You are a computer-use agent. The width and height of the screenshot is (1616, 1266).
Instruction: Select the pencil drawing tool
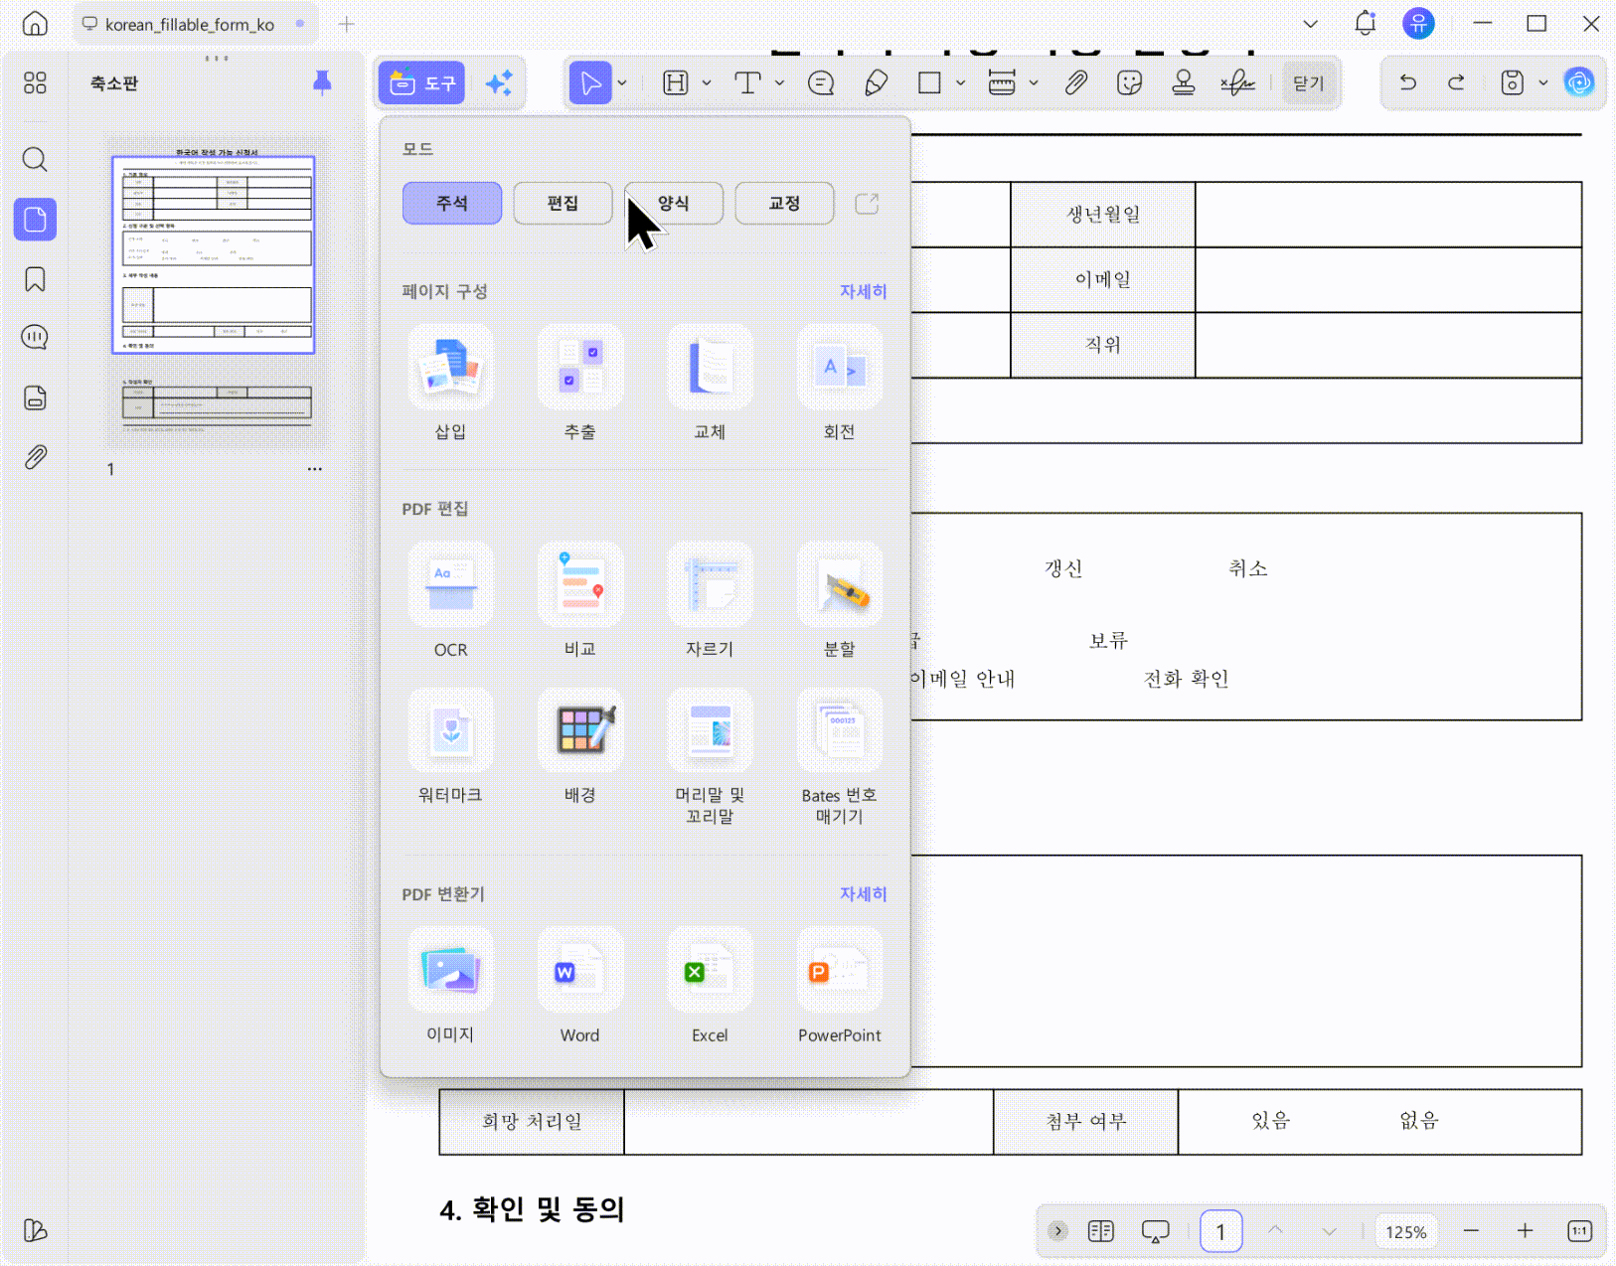coord(876,82)
